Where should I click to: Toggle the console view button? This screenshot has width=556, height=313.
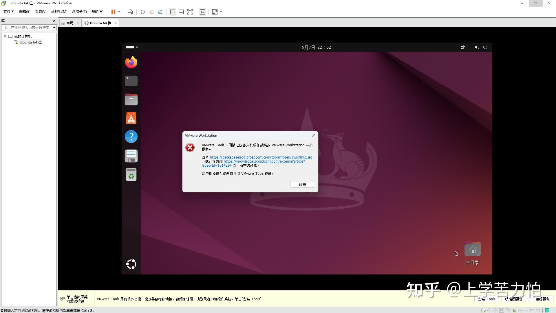202,12
